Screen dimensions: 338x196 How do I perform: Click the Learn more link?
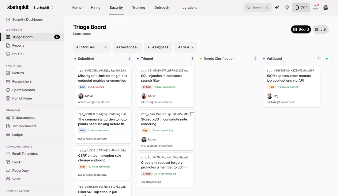tap(82, 34)
